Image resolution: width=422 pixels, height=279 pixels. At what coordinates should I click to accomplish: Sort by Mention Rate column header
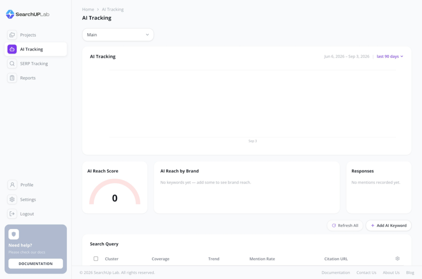tap(262, 259)
